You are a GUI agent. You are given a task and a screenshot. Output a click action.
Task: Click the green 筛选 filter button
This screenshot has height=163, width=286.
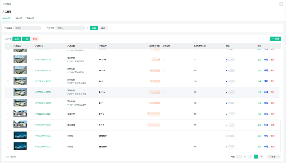[x=94, y=28]
